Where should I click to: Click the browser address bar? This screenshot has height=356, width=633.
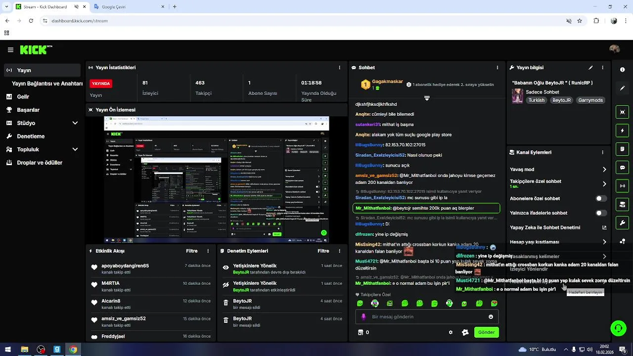[303, 21]
